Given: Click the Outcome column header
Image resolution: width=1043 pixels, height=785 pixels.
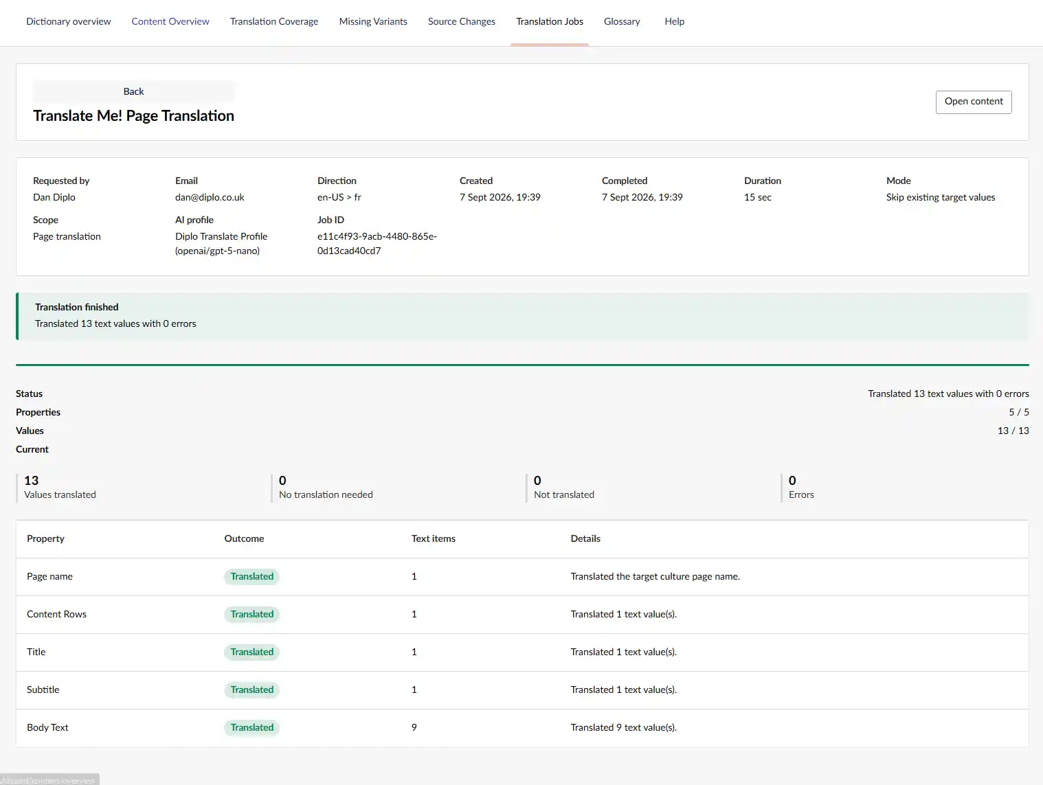Looking at the screenshot, I should point(244,538).
